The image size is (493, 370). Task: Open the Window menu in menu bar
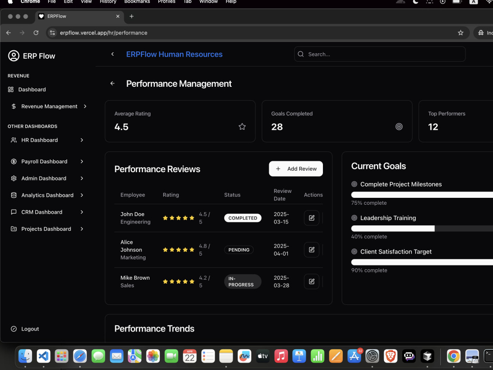tap(209, 1)
